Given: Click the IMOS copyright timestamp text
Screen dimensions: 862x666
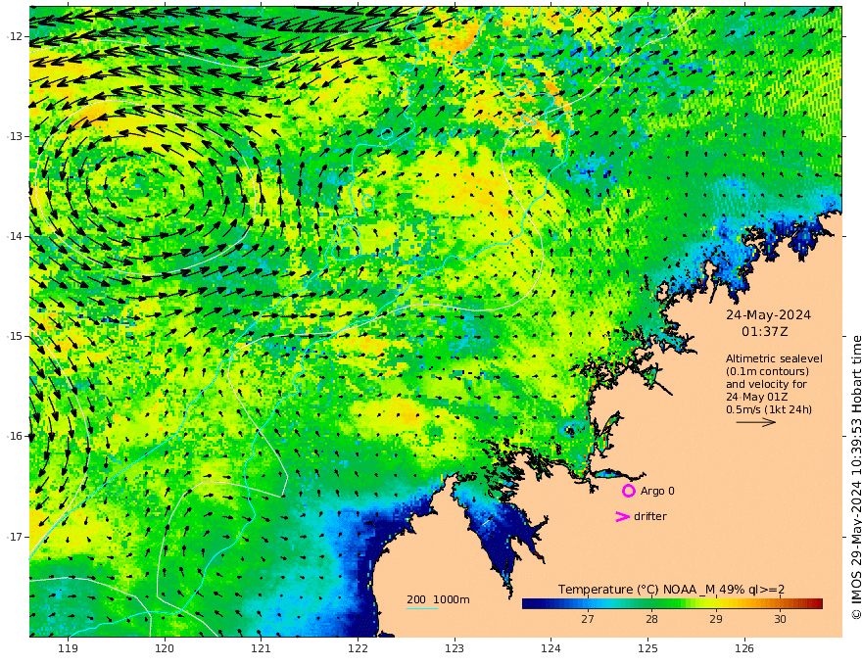Looking at the screenshot, I should pos(855,477).
